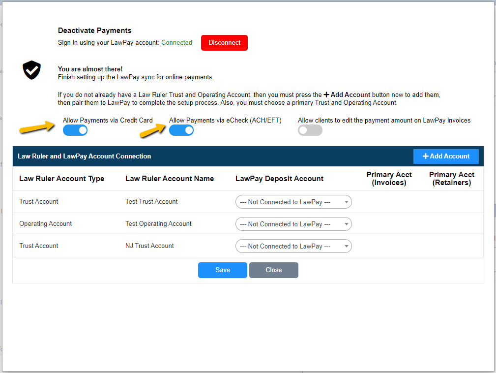Click the Deactivate Payments heading
Viewport: 496px width, 373px height.
click(x=94, y=31)
